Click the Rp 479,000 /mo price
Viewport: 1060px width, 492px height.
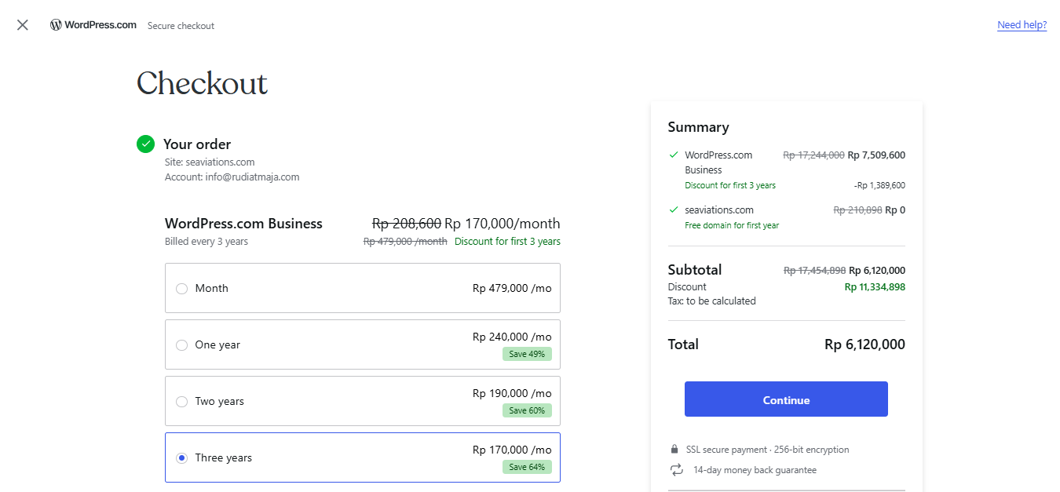point(512,289)
